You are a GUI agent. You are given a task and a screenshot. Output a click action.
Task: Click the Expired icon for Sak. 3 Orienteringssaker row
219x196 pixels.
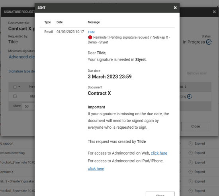click(190, 181)
